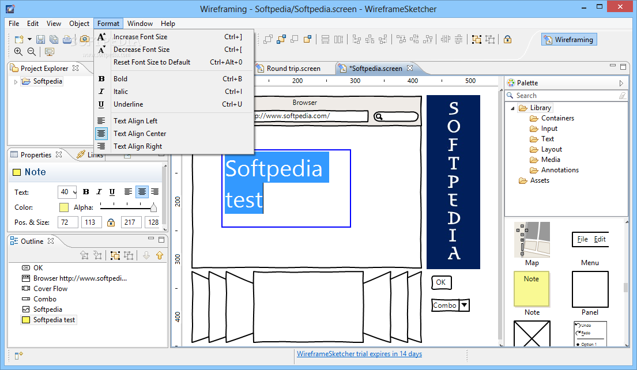Close the Softpedia.screen editor tab

tap(410, 68)
